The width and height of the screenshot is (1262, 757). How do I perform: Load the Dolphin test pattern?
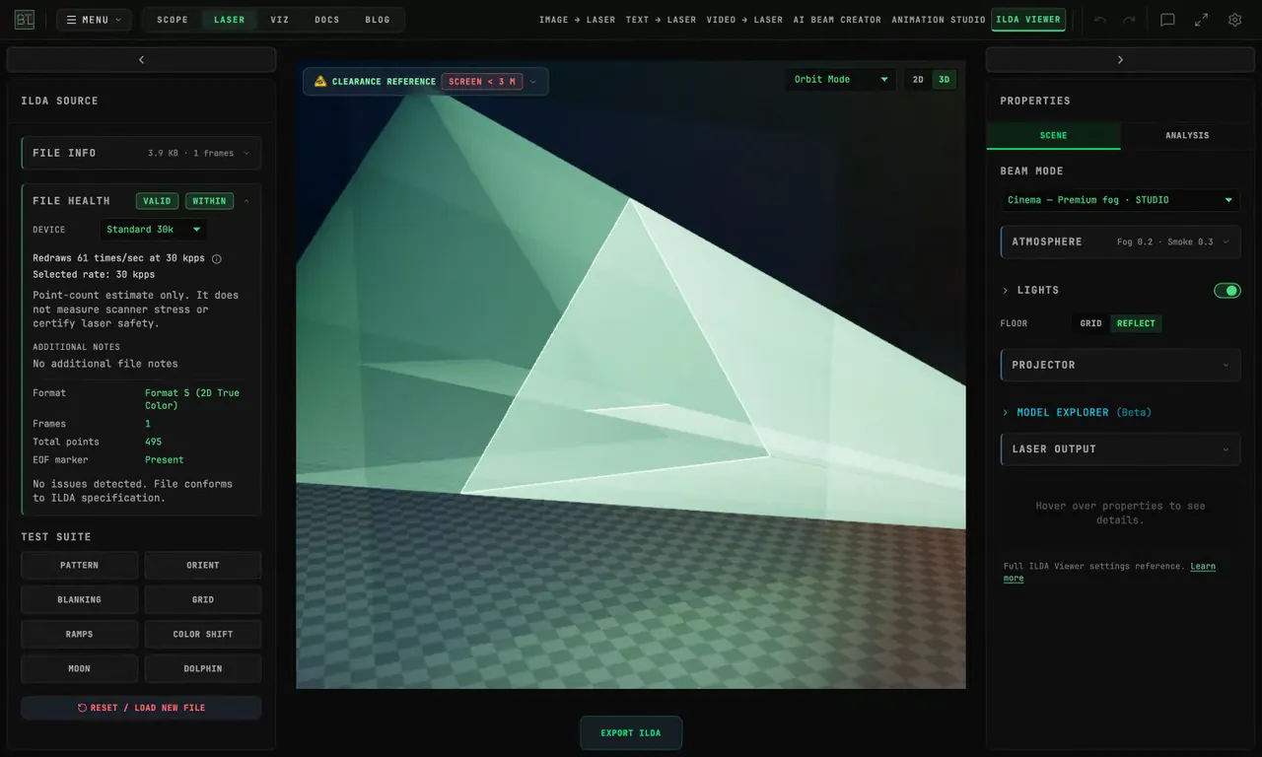203,668
